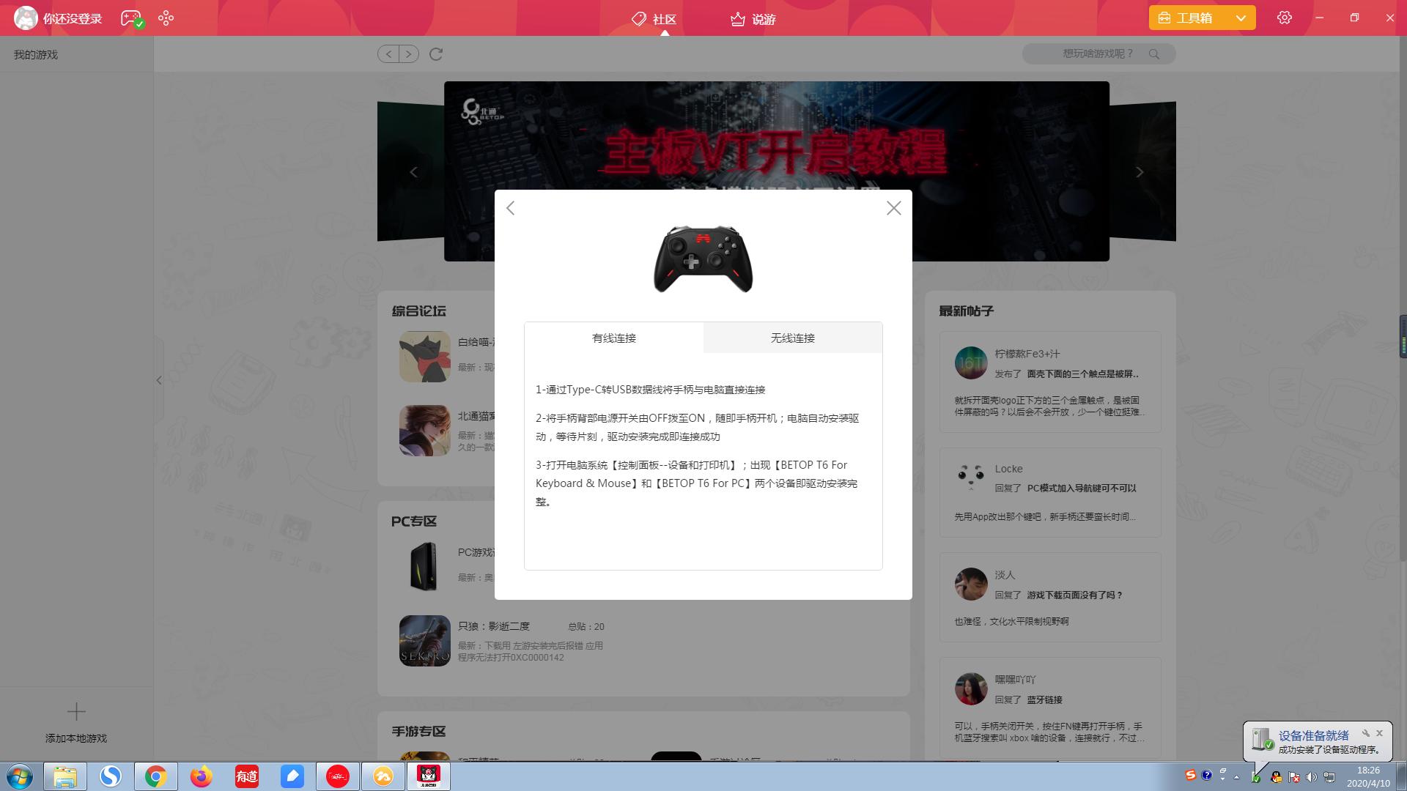
Task: Click the handle connection icon next to gamepad icon
Action: pyautogui.click(x=166, y=18)
